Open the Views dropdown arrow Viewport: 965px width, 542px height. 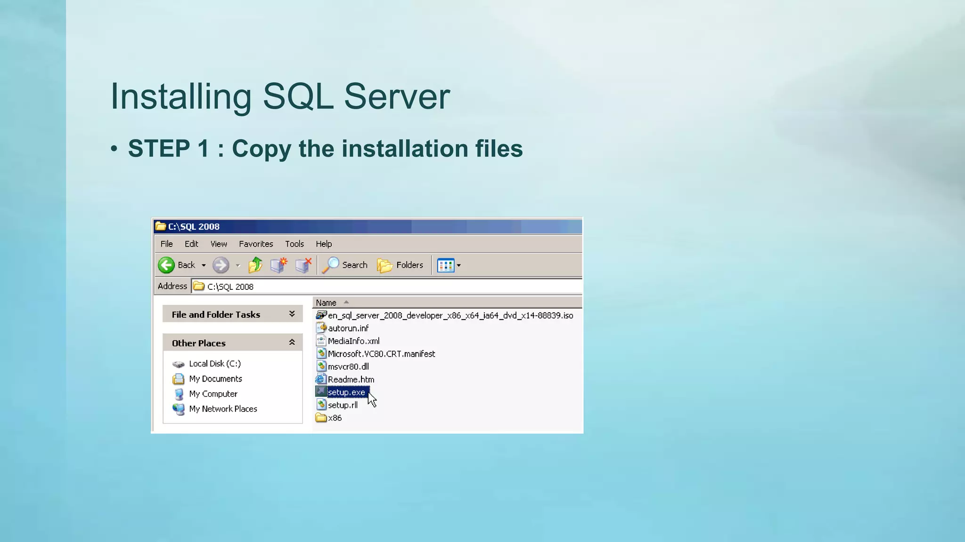458,265
